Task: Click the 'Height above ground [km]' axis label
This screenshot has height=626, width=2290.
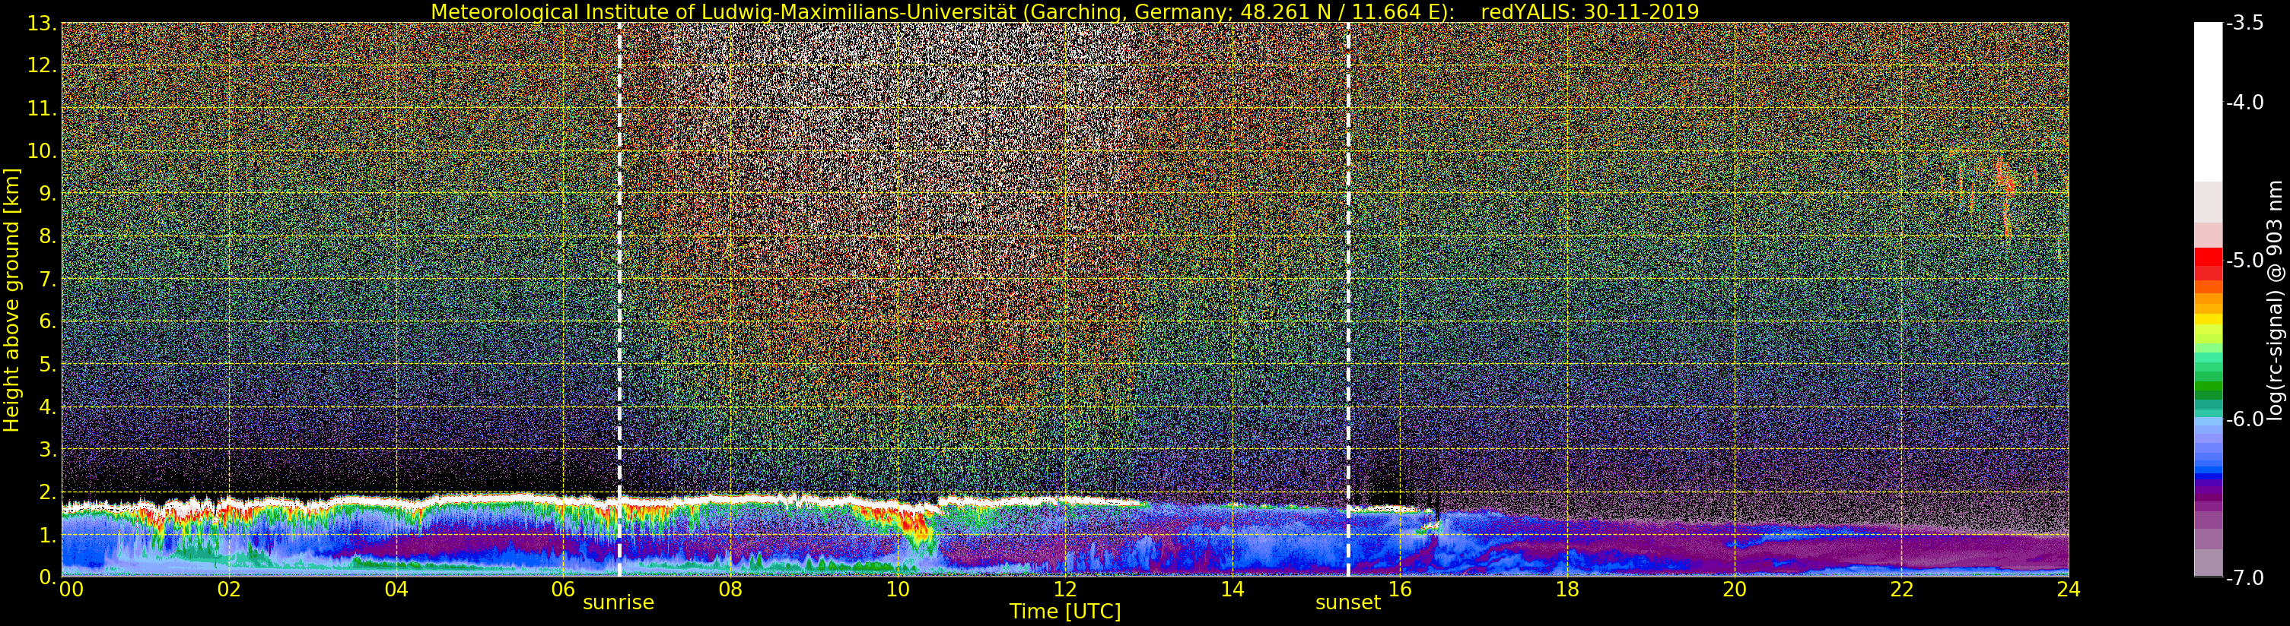Action: pyautogui.click(x=11, y=300)
